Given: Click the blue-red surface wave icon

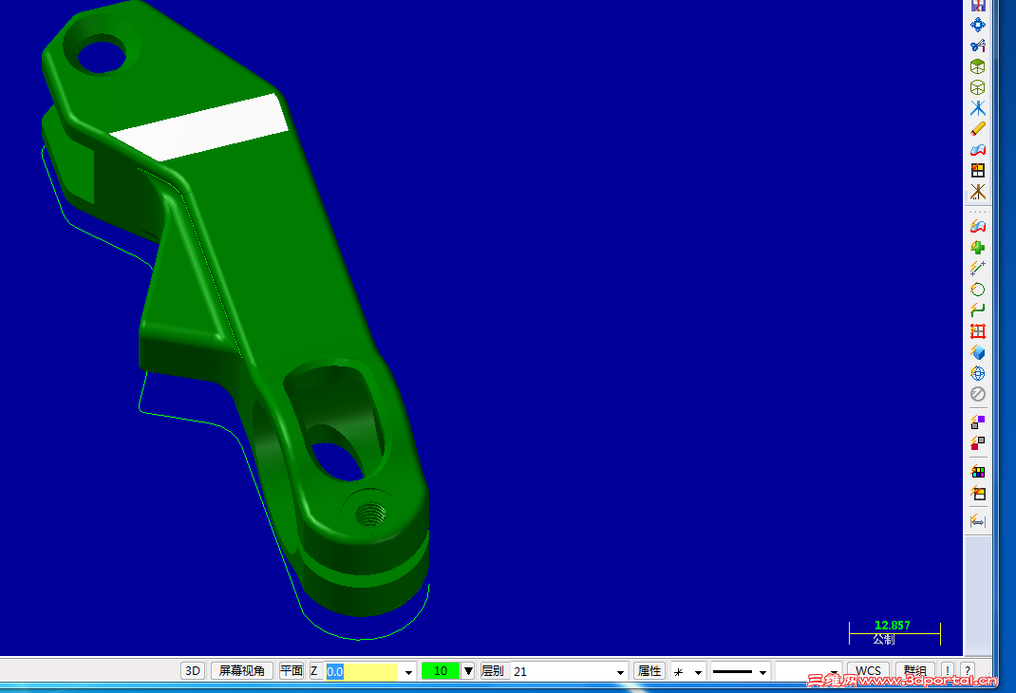Looking at the screenshot, I should [978, 150].
